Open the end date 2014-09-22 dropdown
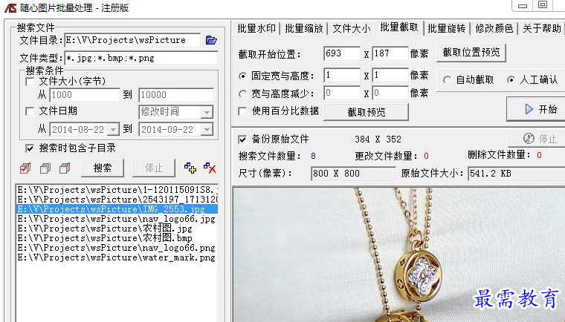The image size is (565, 322). pyautogui.click(x=207, y=129)
